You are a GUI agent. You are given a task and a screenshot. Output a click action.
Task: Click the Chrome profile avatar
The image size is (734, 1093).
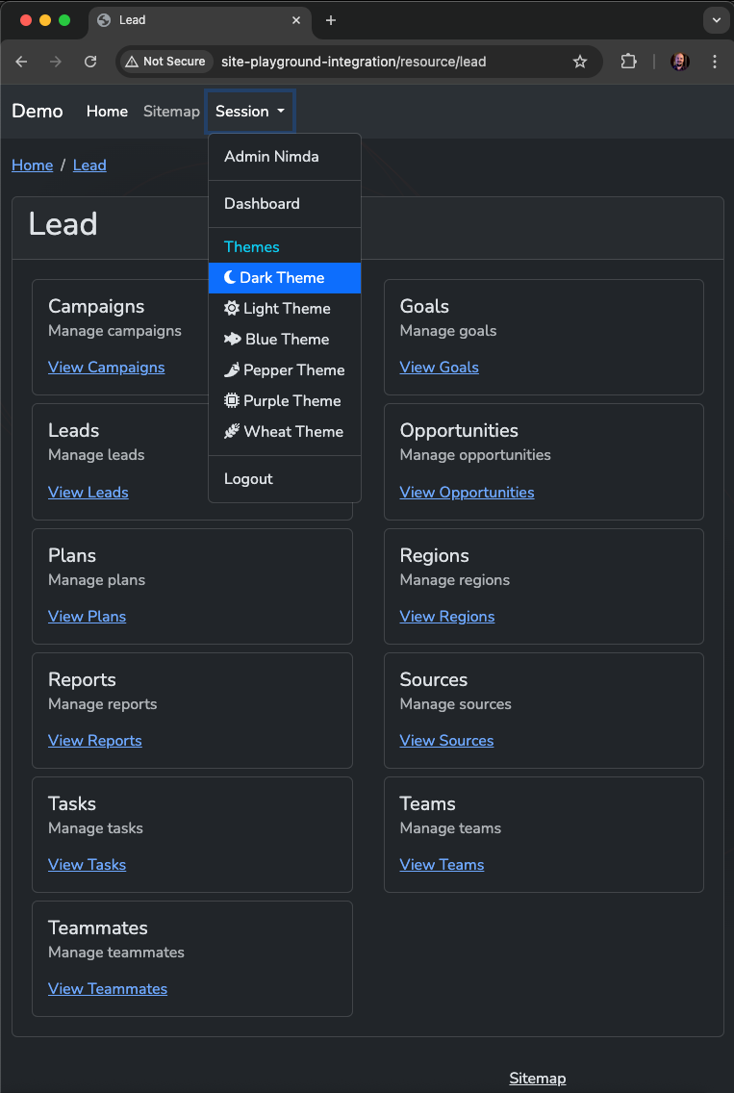pyautogui.click(x=680, y=62)
